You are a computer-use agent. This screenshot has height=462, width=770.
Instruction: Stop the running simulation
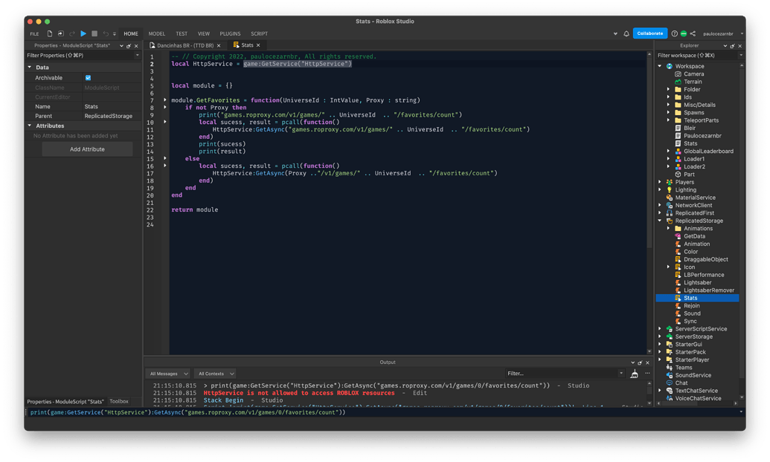coord(95,33)
